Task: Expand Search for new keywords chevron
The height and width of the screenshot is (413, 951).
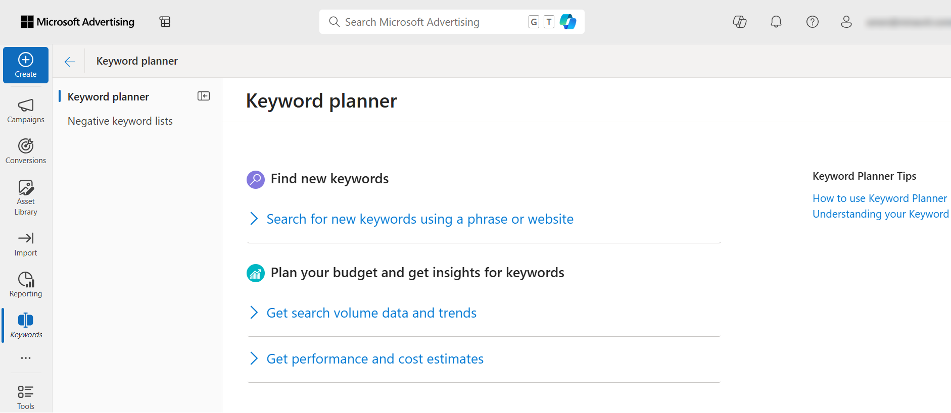Action: coord(254,219)
